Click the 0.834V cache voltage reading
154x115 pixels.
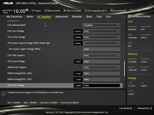coord(78,37)
